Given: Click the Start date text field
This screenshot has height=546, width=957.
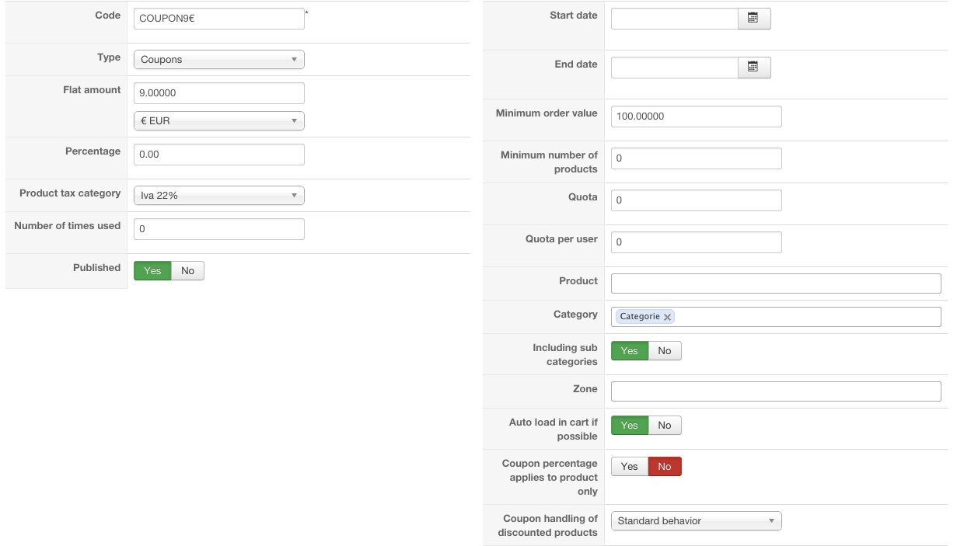Looking at the screenshot, I should [x=674, y=19].
